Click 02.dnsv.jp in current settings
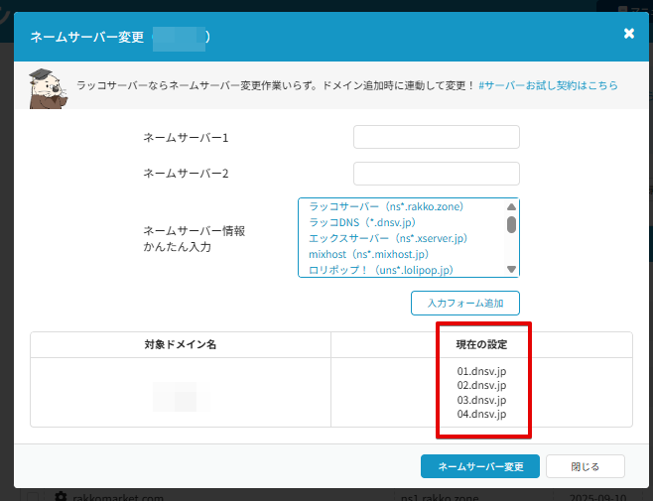The width and height of the screenshot is (653, 501). coord(482,385)
